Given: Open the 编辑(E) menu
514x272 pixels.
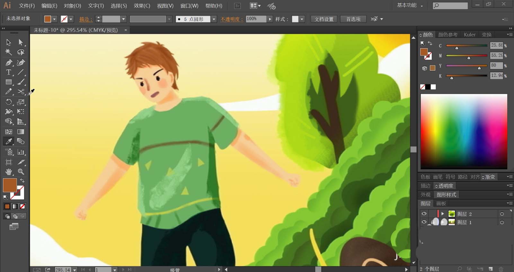Looking at the screenshot, I should tap(49, 6).
